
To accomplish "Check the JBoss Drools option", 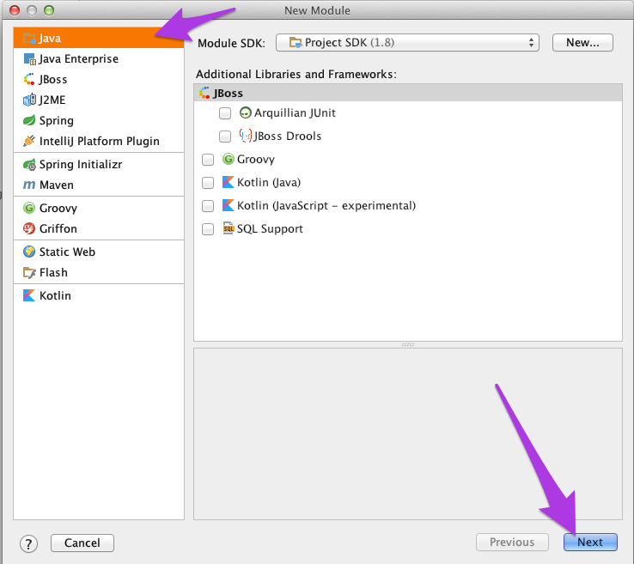I will pos(225,136).
